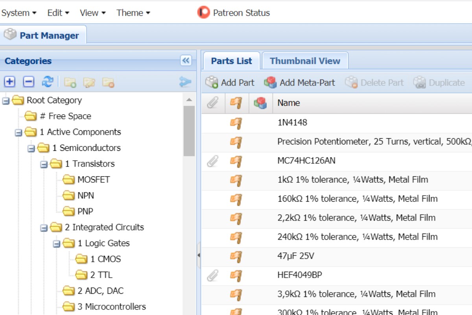Switch to the Parts List tab
Viewport: 472px width, 315px height.
pyautogui.click(x=232, y=61)
